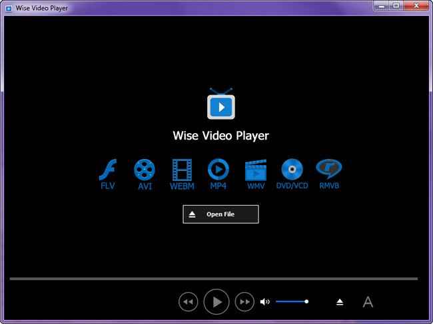Rewind using the backward button
This screenshot has width=433, height=324.
coord(189,302)
